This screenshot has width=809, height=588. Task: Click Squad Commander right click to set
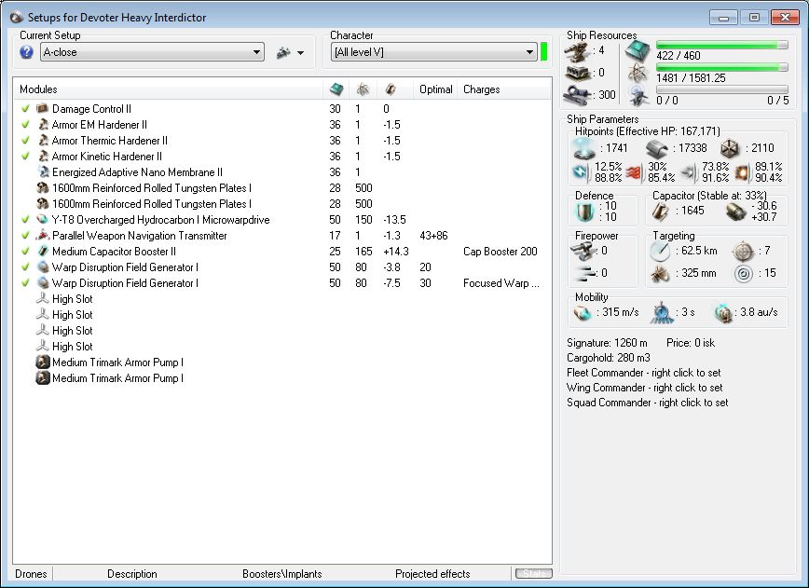[648, 403]
